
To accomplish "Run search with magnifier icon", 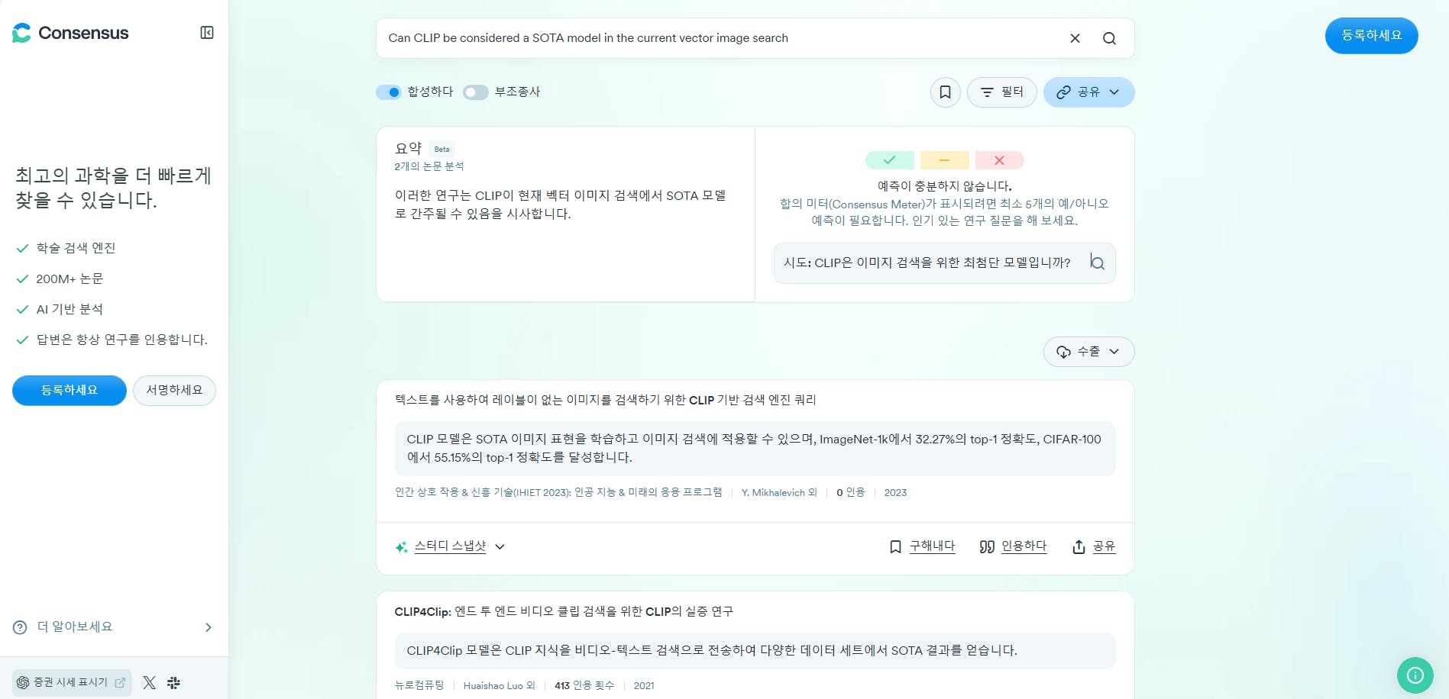I will coord(1109,38).
